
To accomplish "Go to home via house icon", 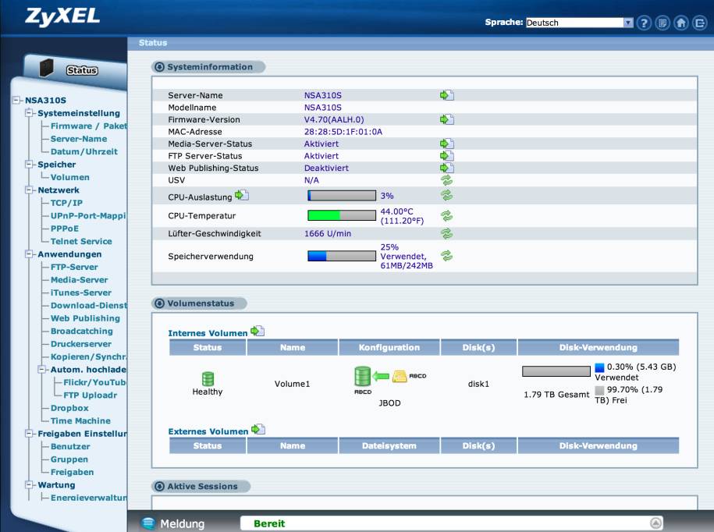I will coord(681,23).
